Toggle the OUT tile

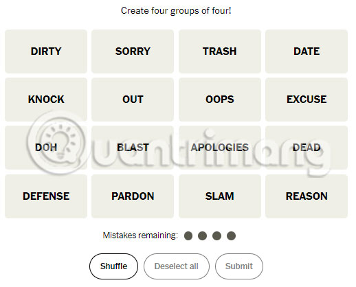133,100
